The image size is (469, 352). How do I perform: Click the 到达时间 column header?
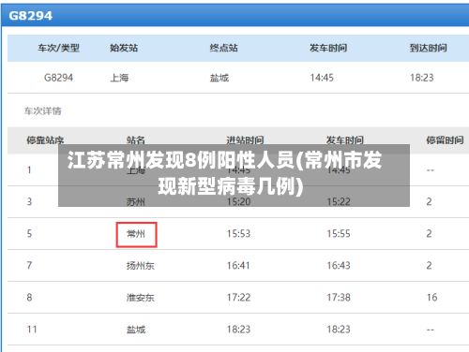click(x=429, y=48)
